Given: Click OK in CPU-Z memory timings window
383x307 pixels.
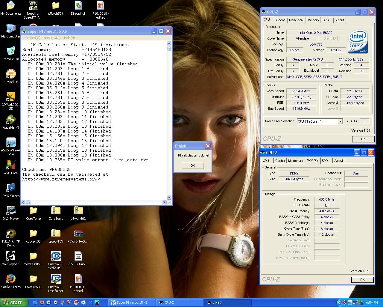Looking at the screenshot, I should [x=362, y=280].
